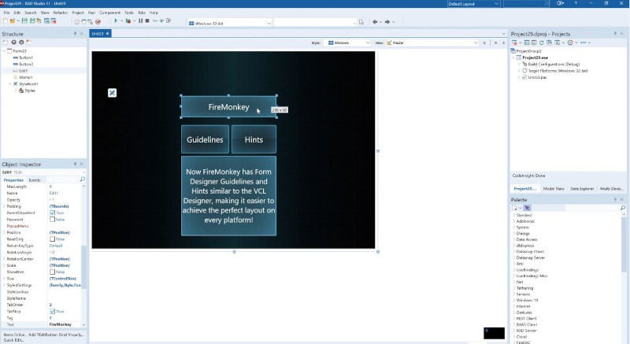This screenshot has width=630, height=344.
Task: Click the pin icon of Palette panel
Action: pyautogui.click(x=615, y=199)
